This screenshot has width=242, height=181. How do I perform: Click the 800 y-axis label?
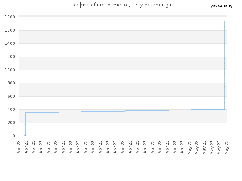[x=11, y=83]
